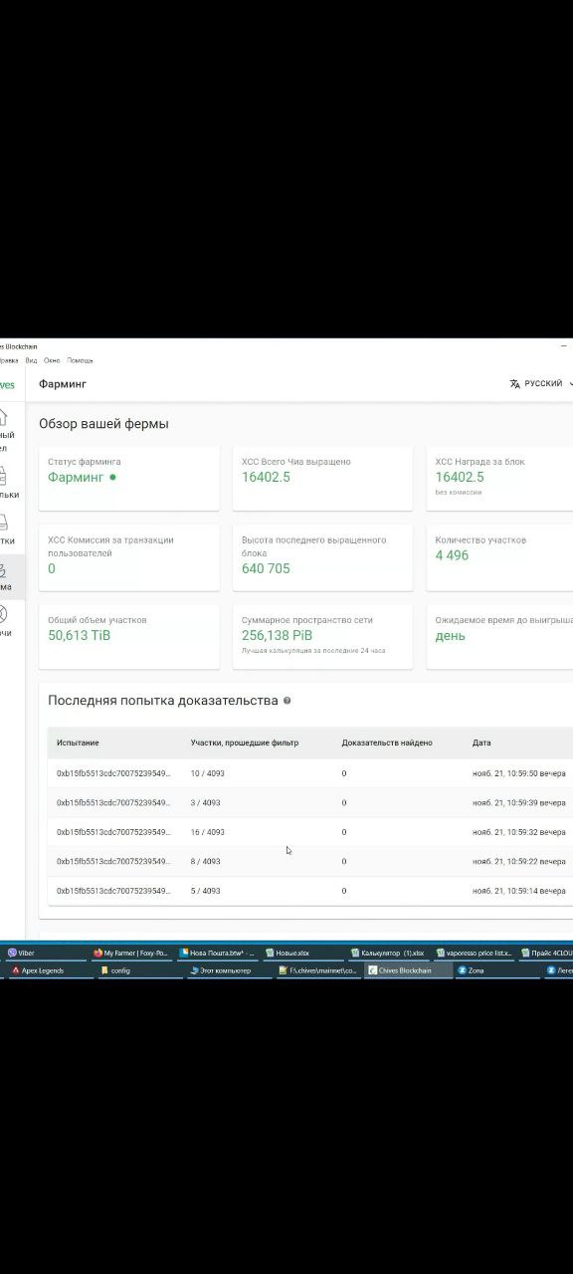Click the 5 / 4093 plots cell
Image resolution: width=573 pixels, height=1274 pixels.
point(206,891)
